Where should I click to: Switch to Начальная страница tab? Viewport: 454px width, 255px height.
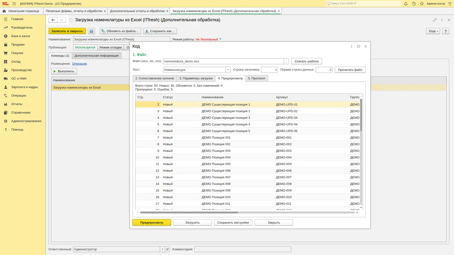(x=21, y=11)
